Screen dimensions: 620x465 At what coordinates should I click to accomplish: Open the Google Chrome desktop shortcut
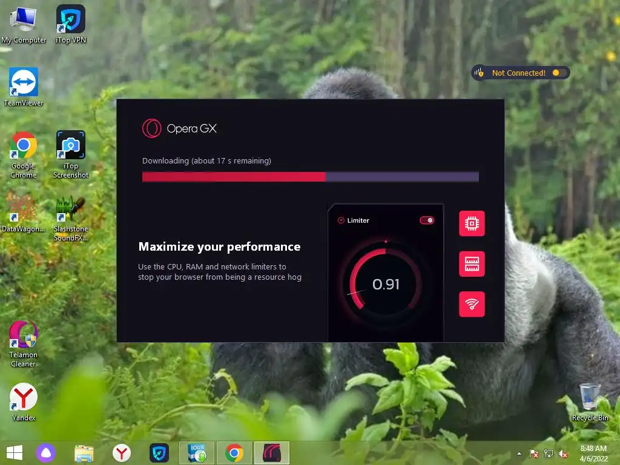click(x=24, y=154)
